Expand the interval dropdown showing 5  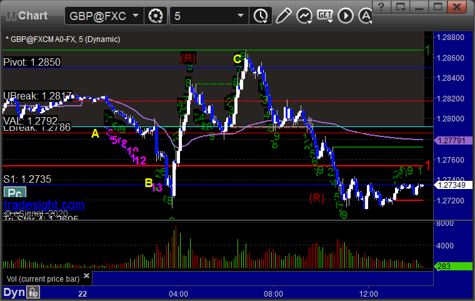(x=241, y=16)
